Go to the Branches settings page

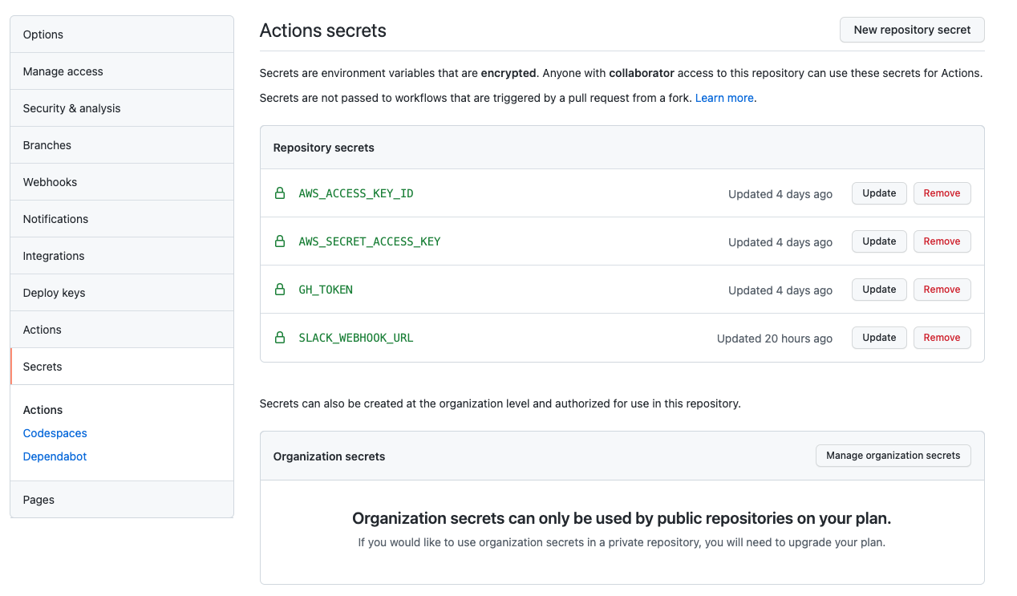[x=47, y=144]
